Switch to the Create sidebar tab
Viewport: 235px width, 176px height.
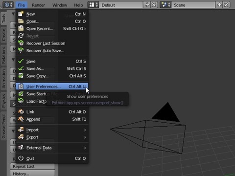[3, 35]
